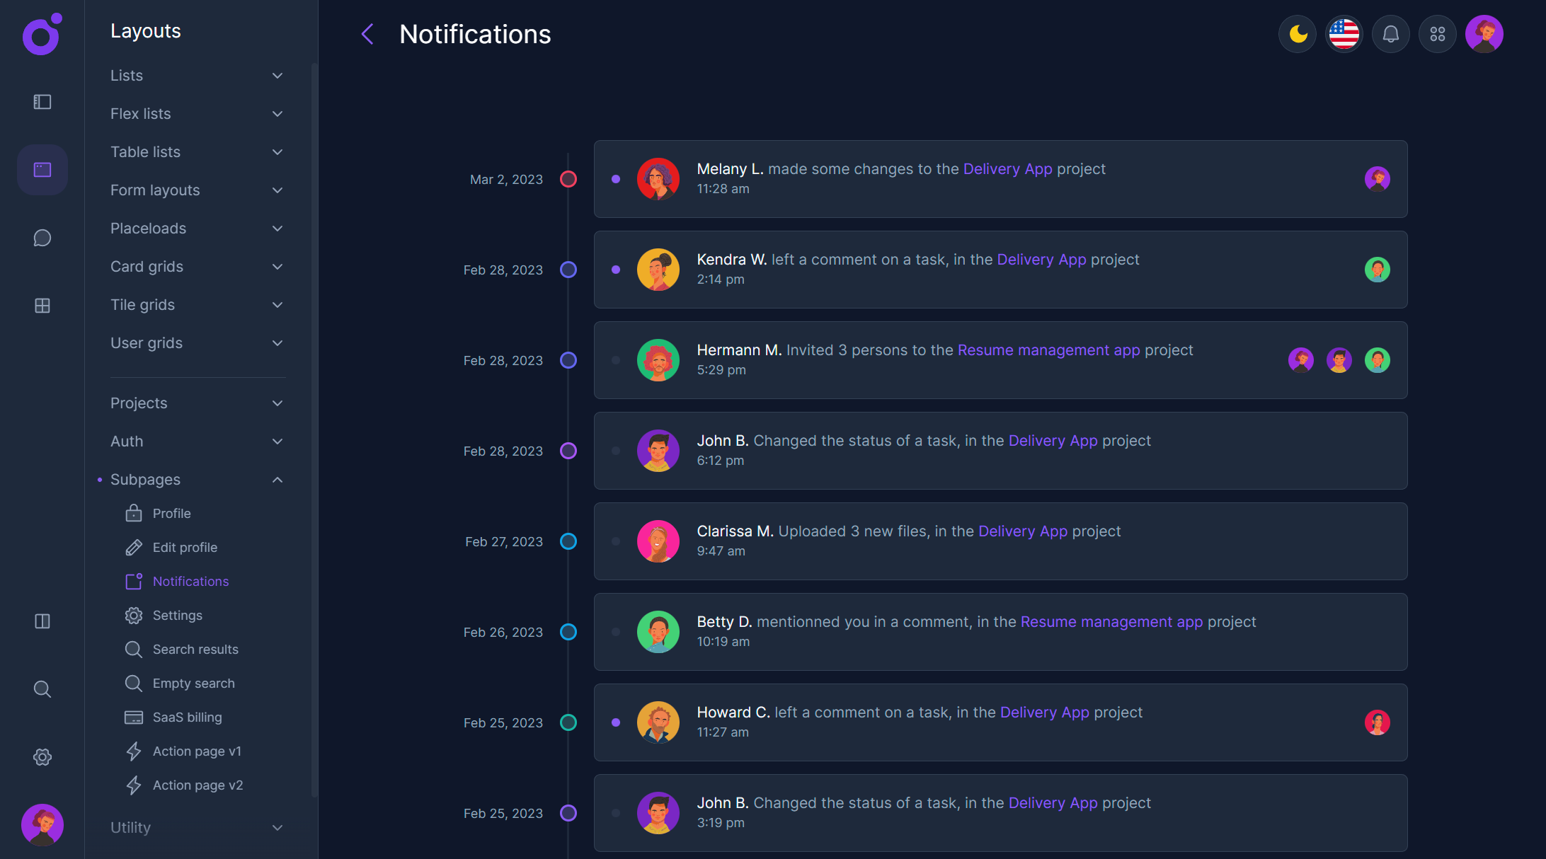Select the Edit profile subpage
This screenshot has height=859, width=1546.
(185, 547)
